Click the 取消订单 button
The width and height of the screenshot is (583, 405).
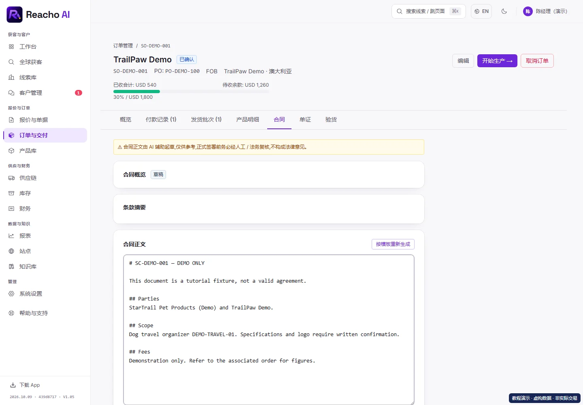537,61
